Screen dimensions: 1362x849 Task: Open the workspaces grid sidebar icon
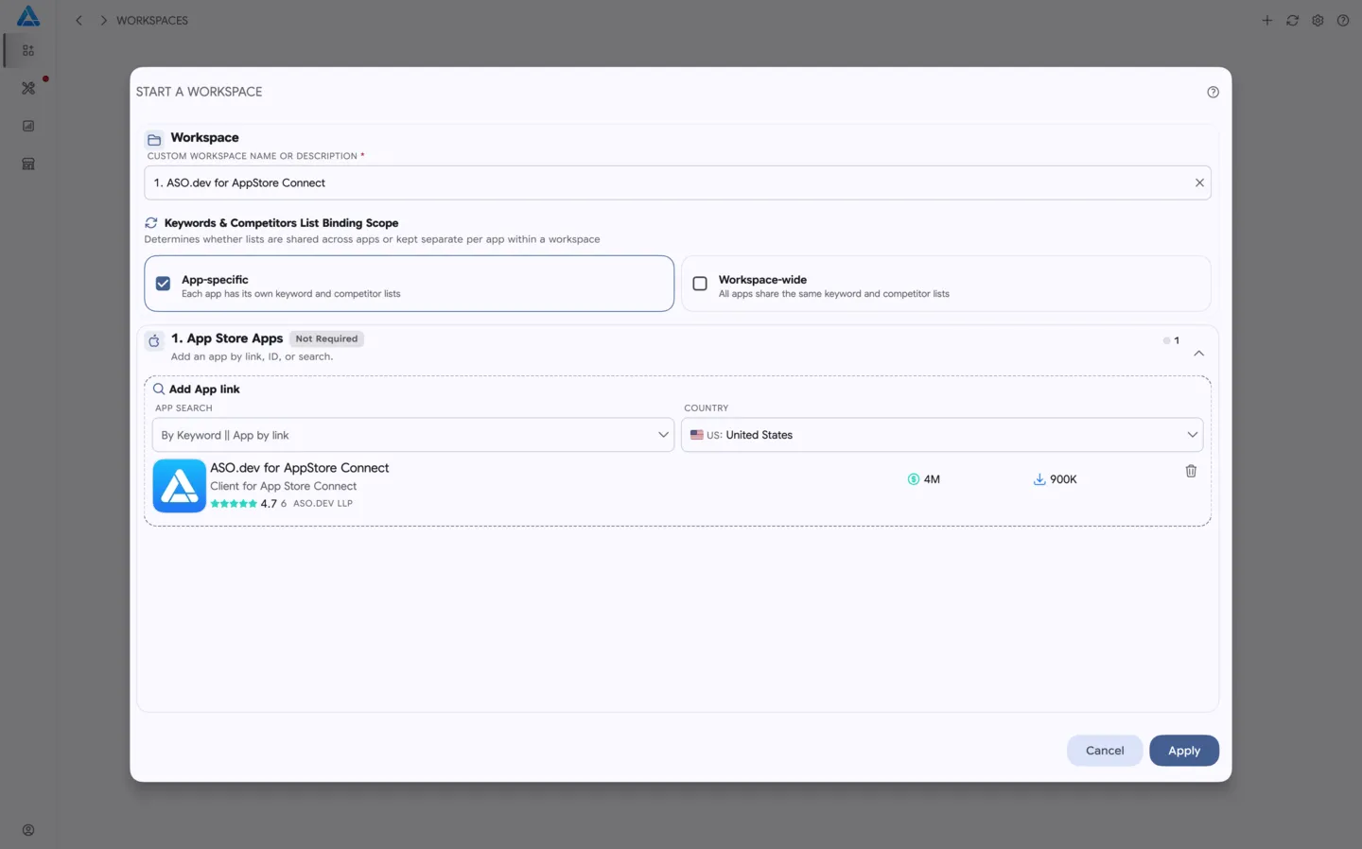coord(28,50)
